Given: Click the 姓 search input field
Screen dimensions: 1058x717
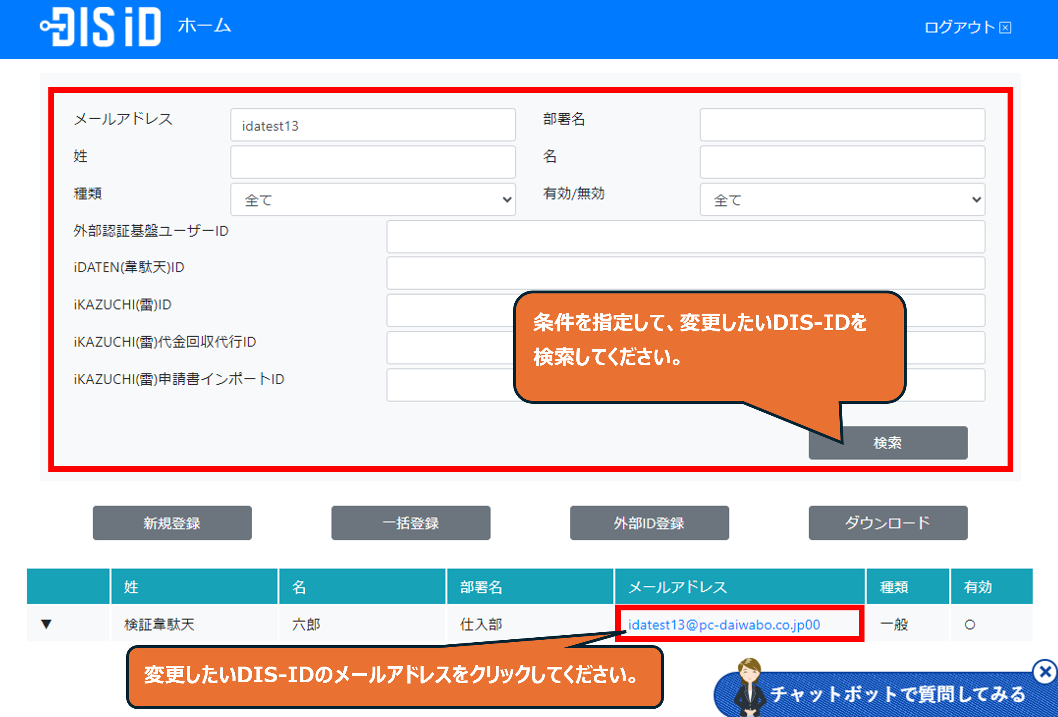Looking at the screenshot, I should [x=373, y=162].
